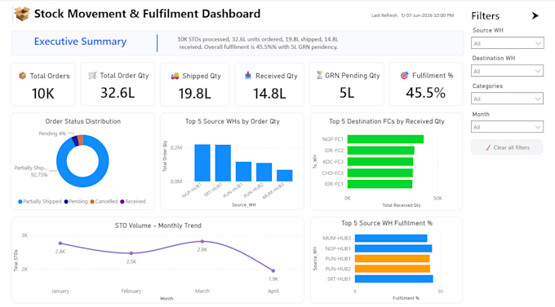Viewport: 555px width, 307px height.
Task: Select Received legend swatch
Action: coord(122,202)
